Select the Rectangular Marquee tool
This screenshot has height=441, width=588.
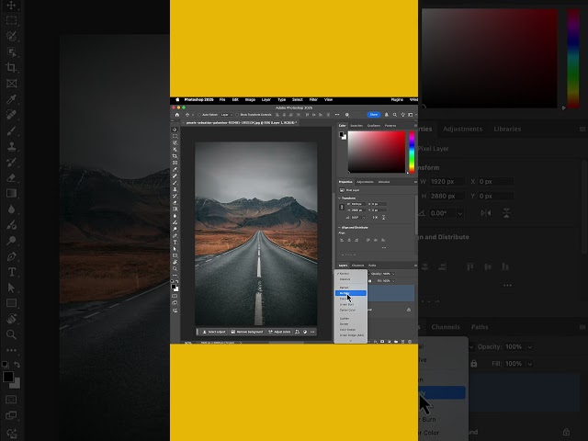(175, 136)
